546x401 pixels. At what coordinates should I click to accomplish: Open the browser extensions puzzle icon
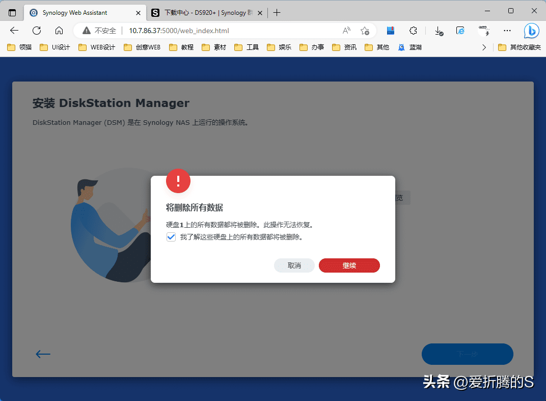414,31
